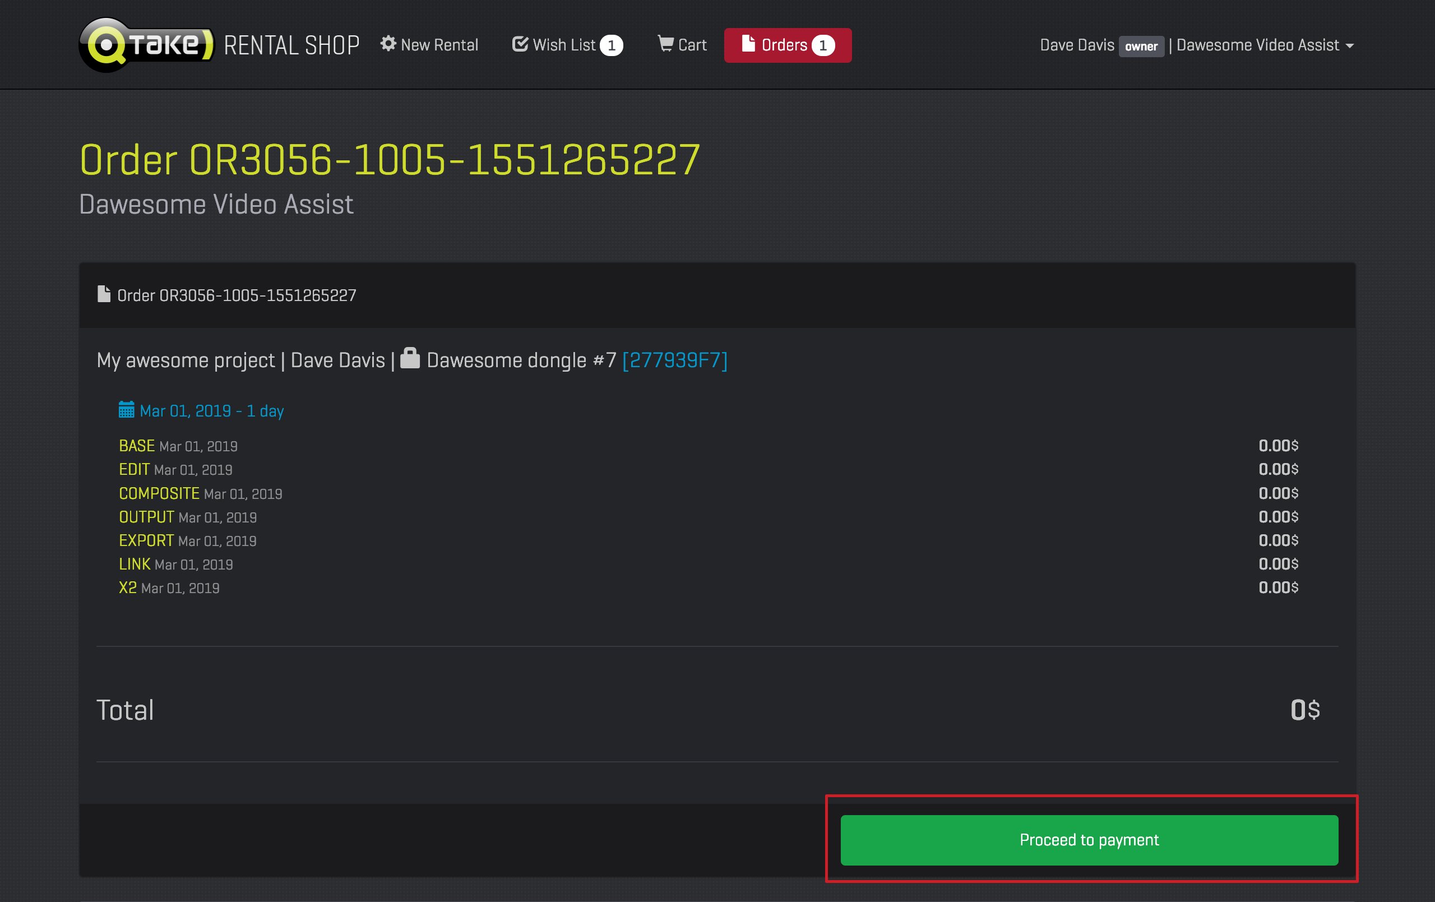
Task: Click the dongle lock icon
Action: point(410,359)
